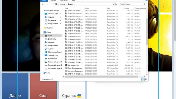
Task: Click file icon of Иван Васильевич video
Action: coord(66,68)
